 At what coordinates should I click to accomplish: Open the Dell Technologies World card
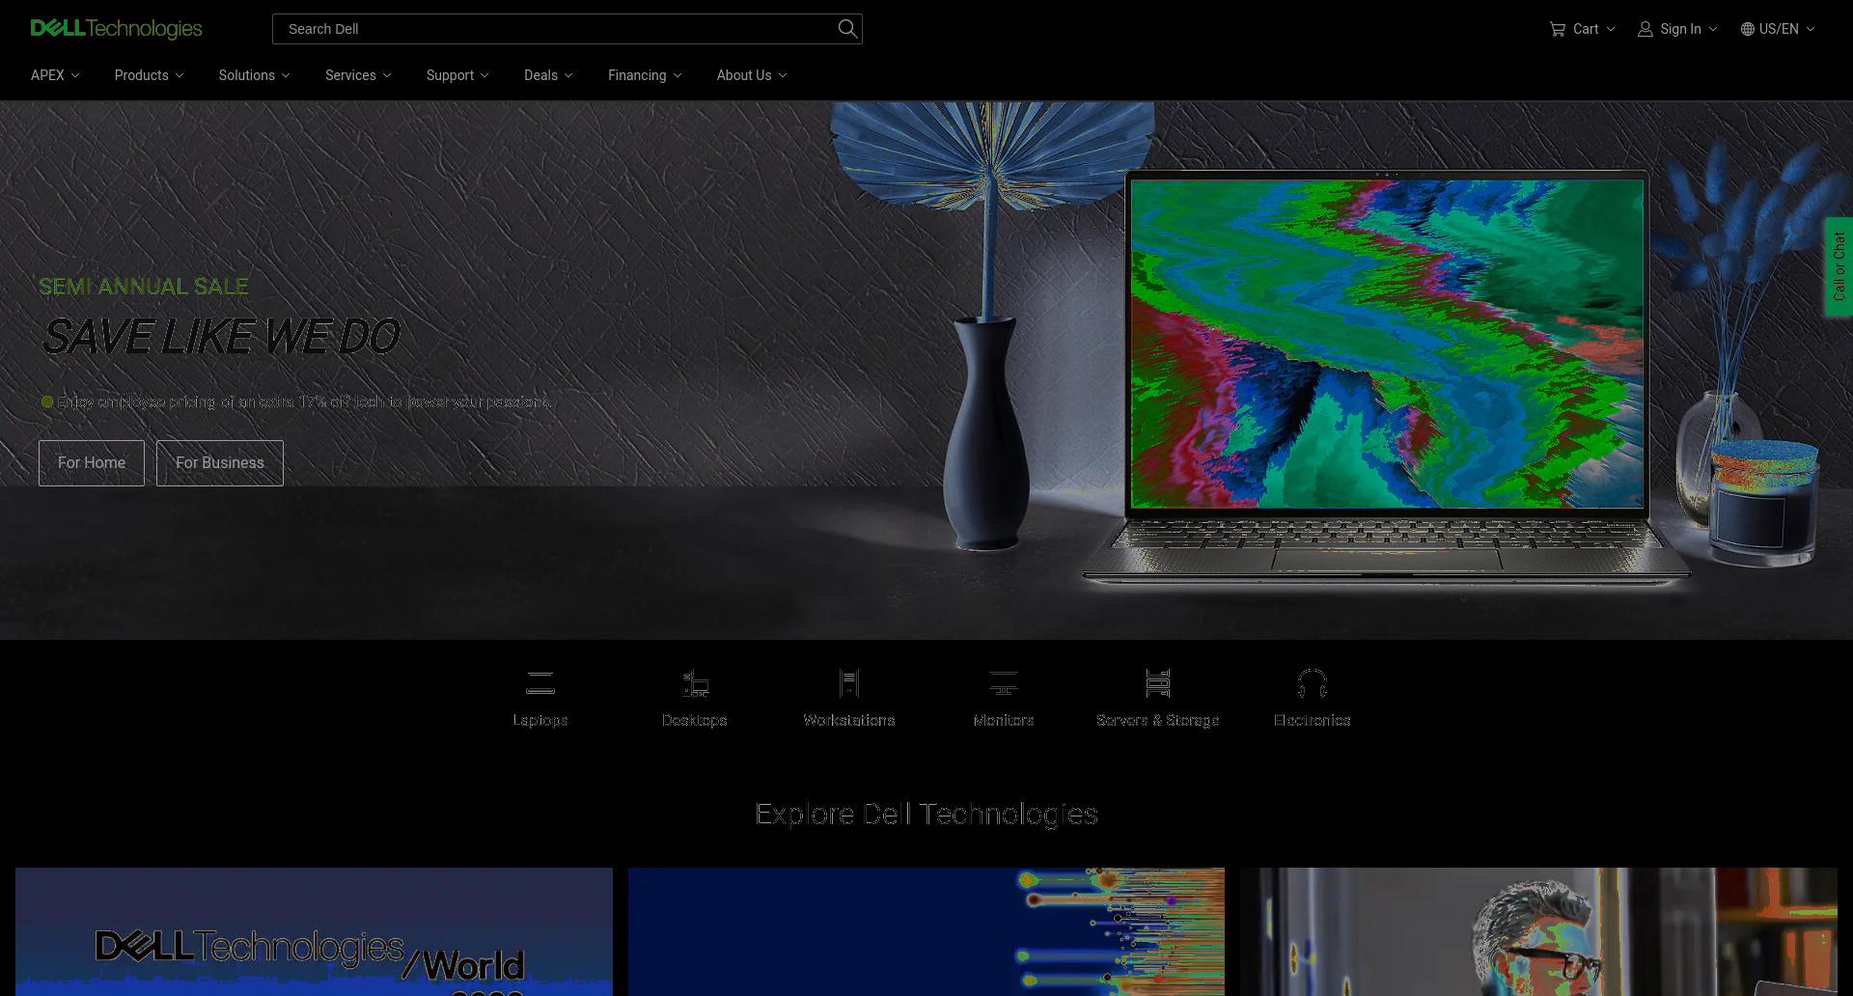tap(314, 931)
